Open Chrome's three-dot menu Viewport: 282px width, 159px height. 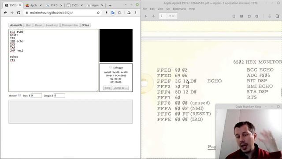tap(136, 13)
